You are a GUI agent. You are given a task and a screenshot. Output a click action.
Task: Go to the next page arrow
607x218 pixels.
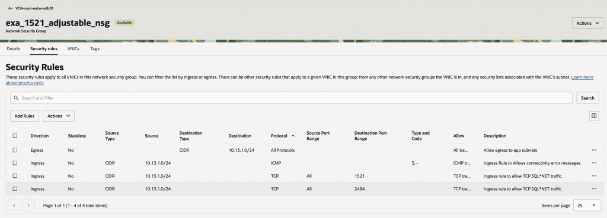coord(28,205)
